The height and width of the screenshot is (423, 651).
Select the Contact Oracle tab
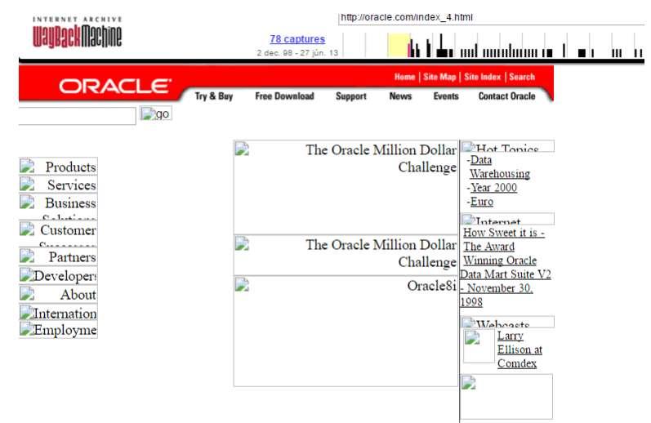506,96
